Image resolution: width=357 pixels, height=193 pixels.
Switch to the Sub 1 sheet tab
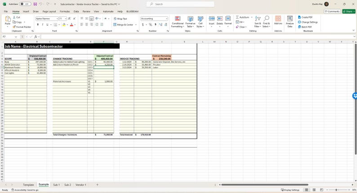tap(56, 185)
